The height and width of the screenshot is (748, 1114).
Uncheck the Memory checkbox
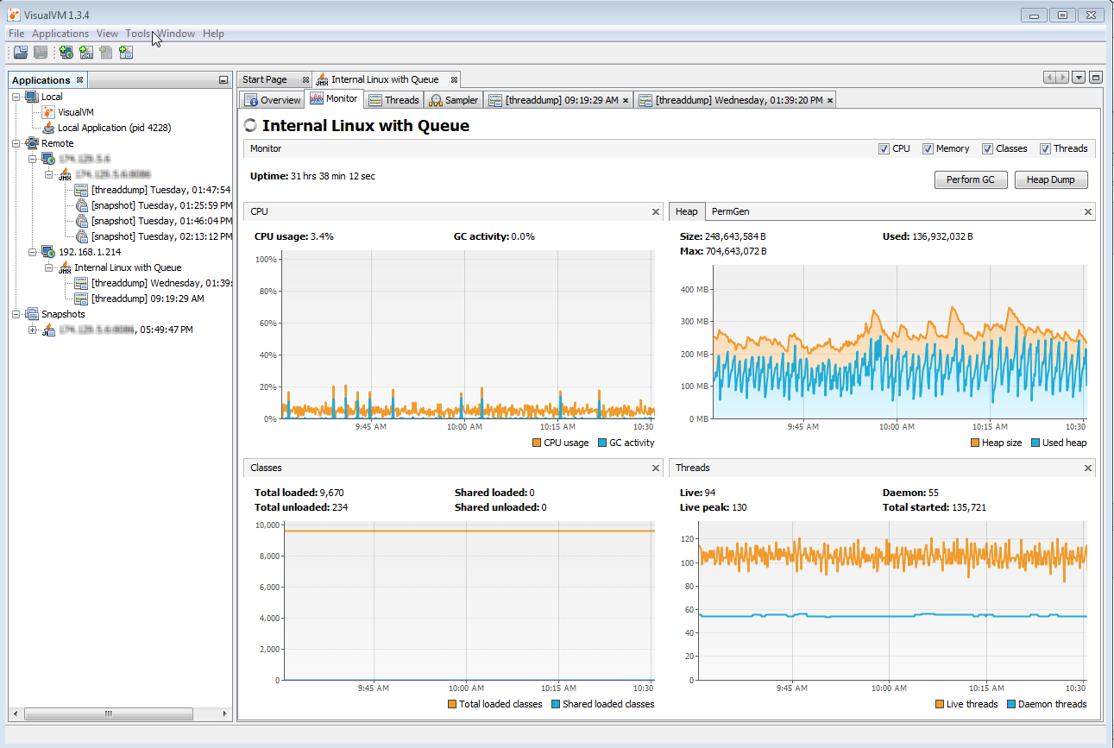click(x=928, y=148)
